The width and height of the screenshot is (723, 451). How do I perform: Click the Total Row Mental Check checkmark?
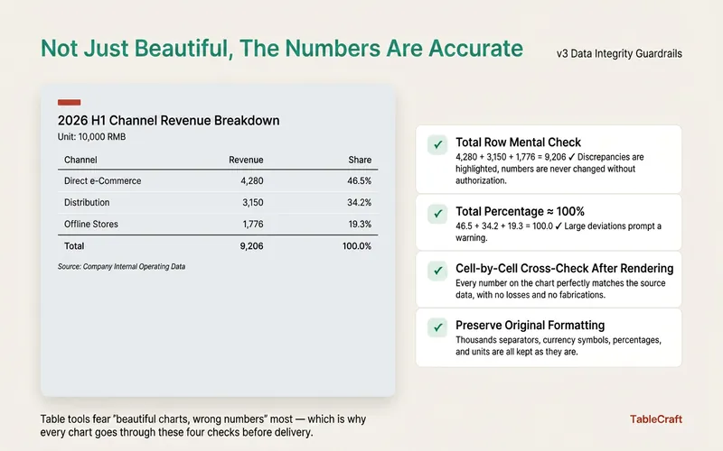pos(437,144)
